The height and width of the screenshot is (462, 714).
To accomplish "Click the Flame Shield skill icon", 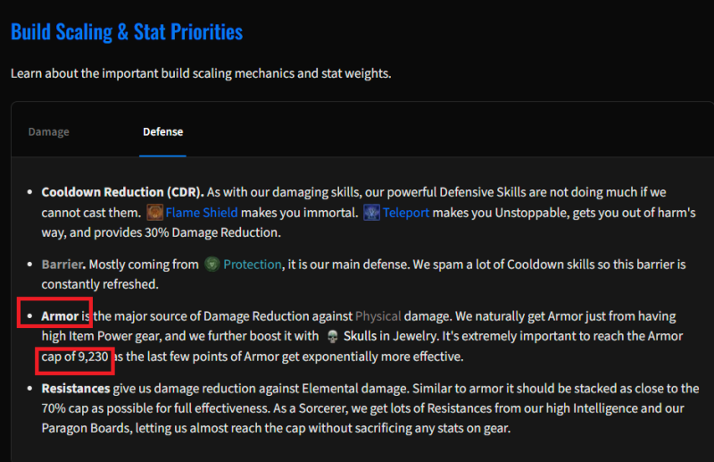I will pos(154,213).
